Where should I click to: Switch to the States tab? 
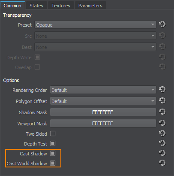point(36,6)
